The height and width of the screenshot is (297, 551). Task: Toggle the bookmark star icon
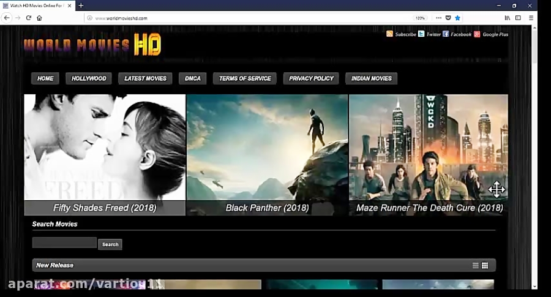(457, 18)
